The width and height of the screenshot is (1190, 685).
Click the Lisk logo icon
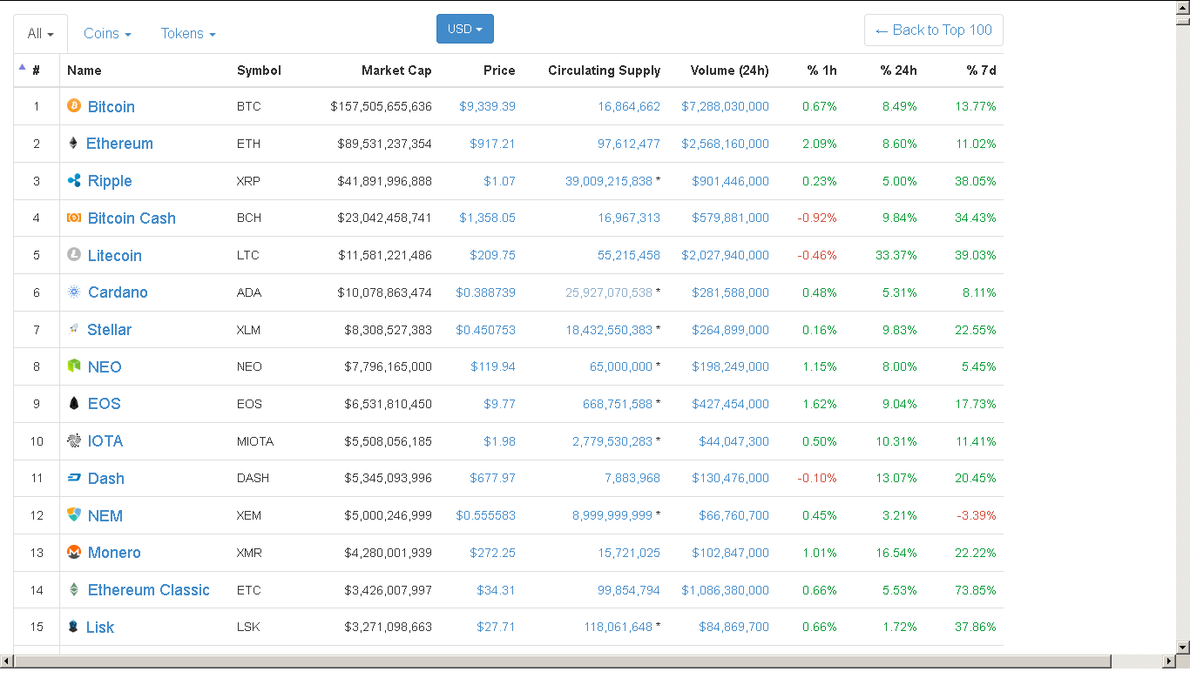(73, 626)
